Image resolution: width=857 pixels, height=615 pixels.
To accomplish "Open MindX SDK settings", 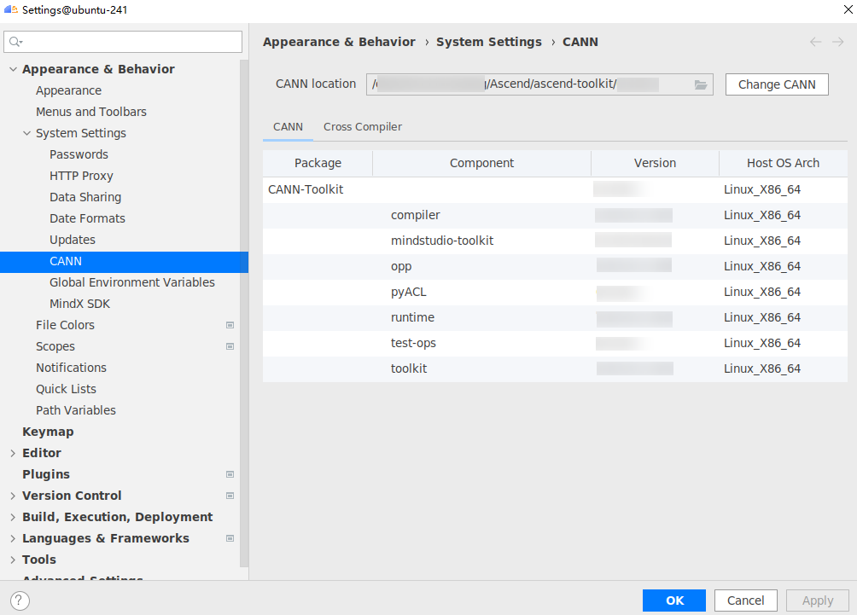I will 79,304.
